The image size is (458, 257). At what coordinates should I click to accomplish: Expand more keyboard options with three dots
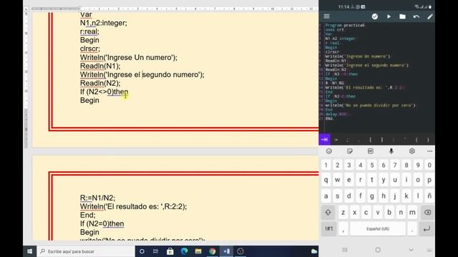(x=429, y=151)
